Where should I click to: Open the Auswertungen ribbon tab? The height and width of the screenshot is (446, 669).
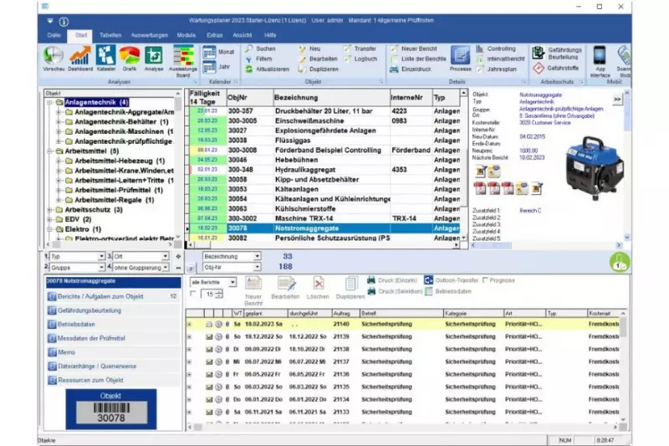[x=150, y=35]
